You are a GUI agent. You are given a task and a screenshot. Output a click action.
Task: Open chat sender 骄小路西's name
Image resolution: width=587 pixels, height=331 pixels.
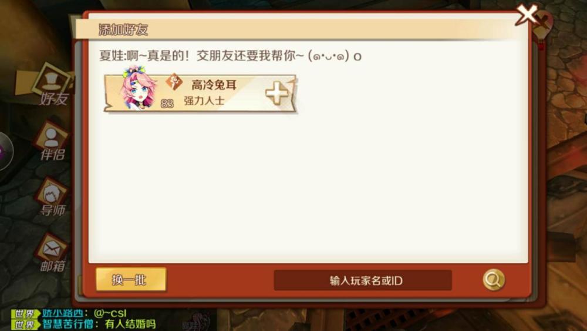63,313
